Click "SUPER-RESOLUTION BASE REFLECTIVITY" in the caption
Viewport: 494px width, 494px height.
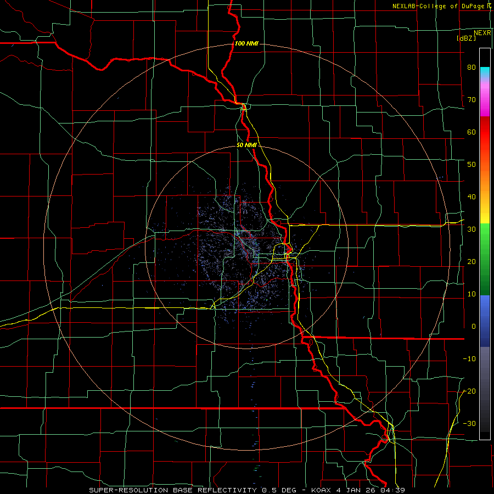173,490
